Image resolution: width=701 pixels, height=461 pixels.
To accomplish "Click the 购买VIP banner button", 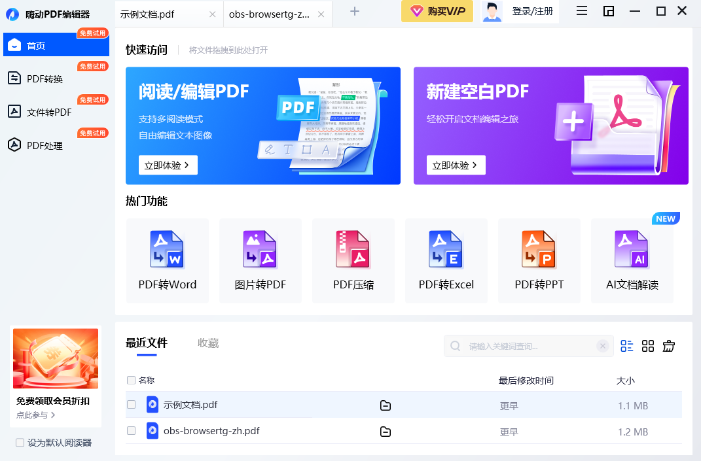I will point(437,11).
